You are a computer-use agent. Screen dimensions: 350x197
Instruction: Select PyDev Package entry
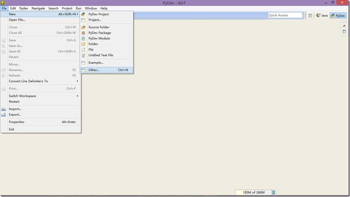tap(107, 33)
